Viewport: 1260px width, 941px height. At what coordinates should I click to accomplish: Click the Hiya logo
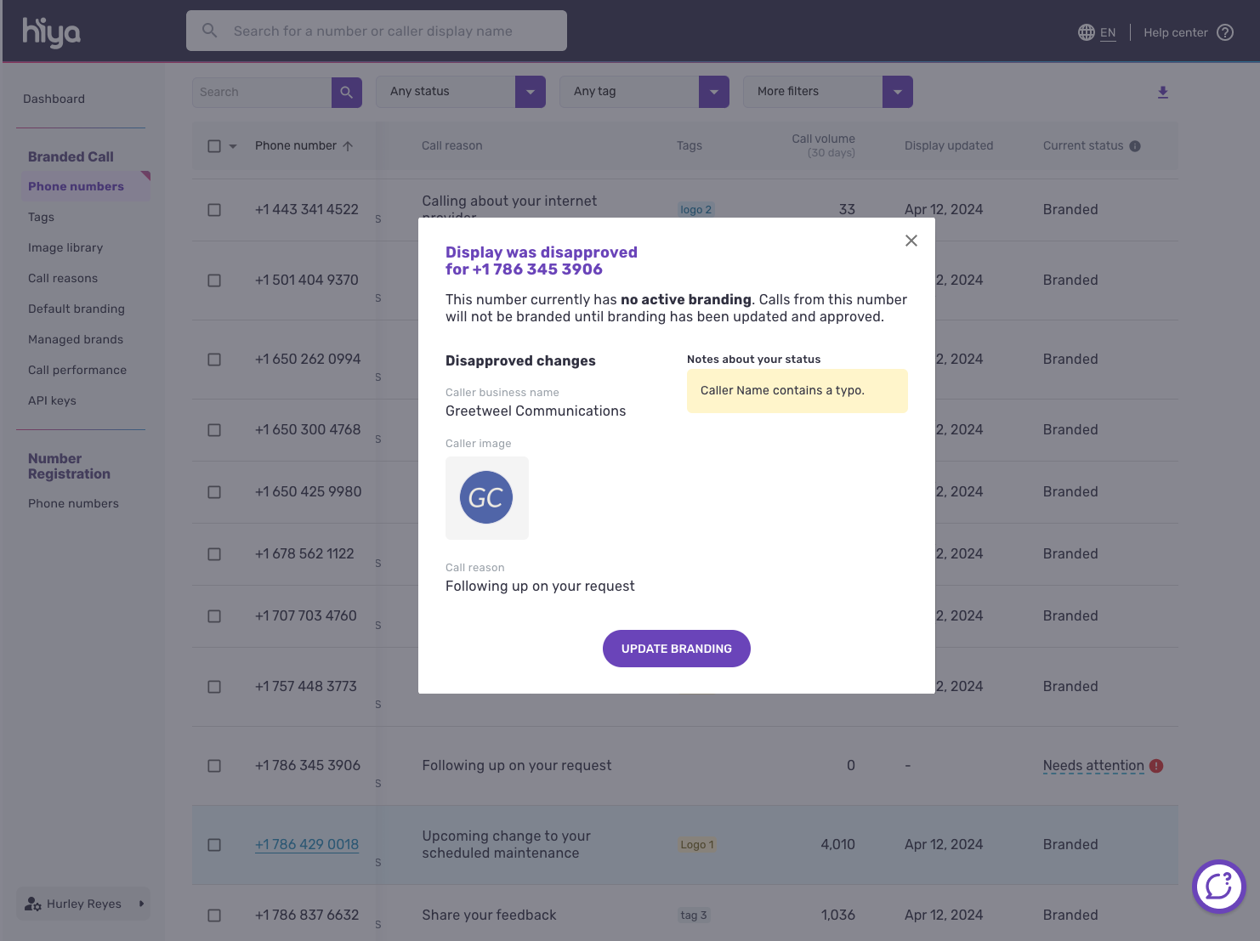coord(51,32)
